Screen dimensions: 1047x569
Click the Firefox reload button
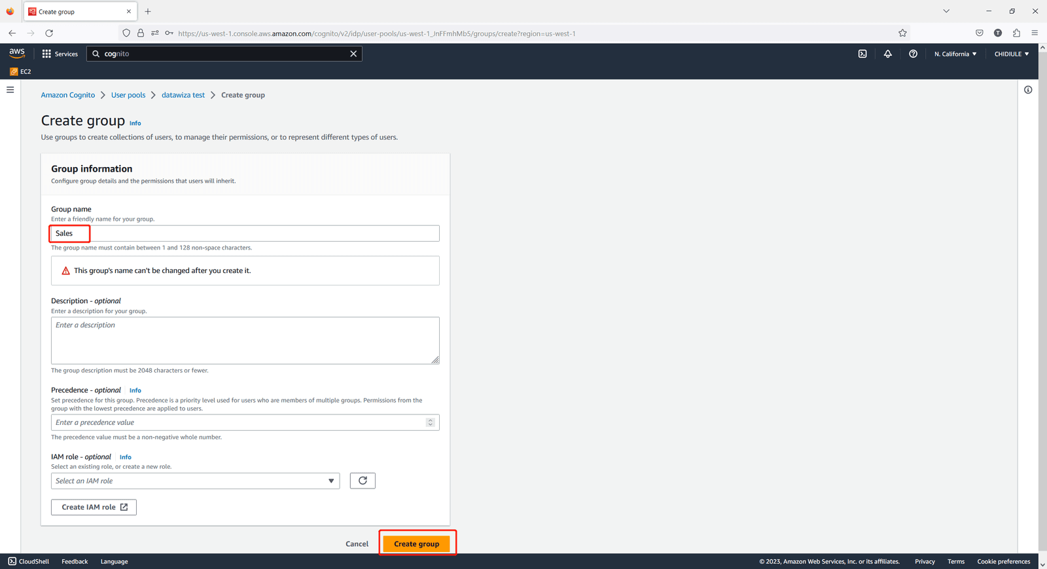click(x=49, y=33)
